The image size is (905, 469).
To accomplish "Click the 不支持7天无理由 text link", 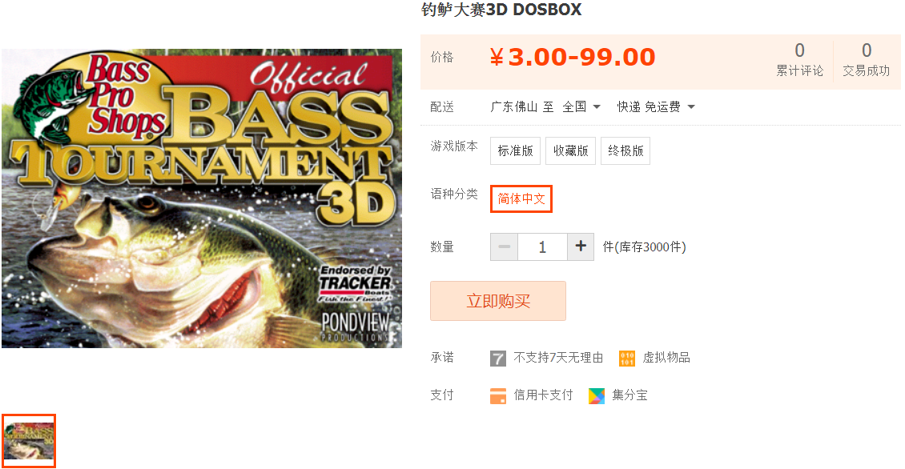I will 558,358.
